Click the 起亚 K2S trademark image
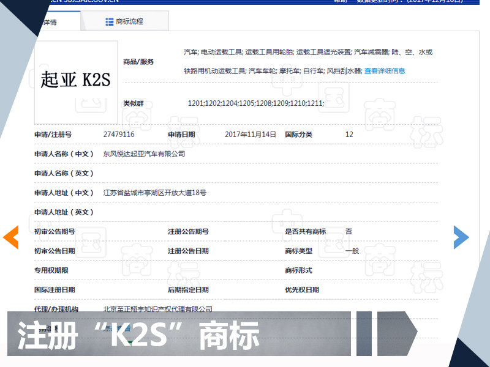This screenshot has height=367, width=490. click(76, 83)
